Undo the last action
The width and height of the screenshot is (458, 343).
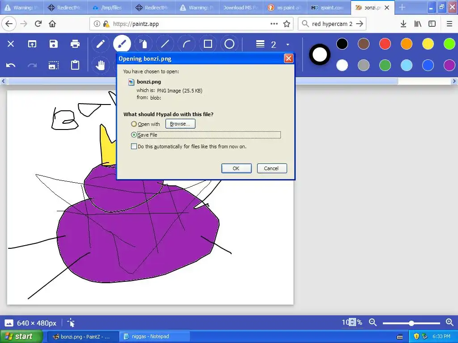tap(11, 65)
